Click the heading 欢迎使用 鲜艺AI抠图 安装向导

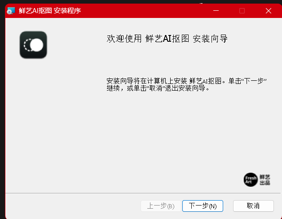pos(167,39)
